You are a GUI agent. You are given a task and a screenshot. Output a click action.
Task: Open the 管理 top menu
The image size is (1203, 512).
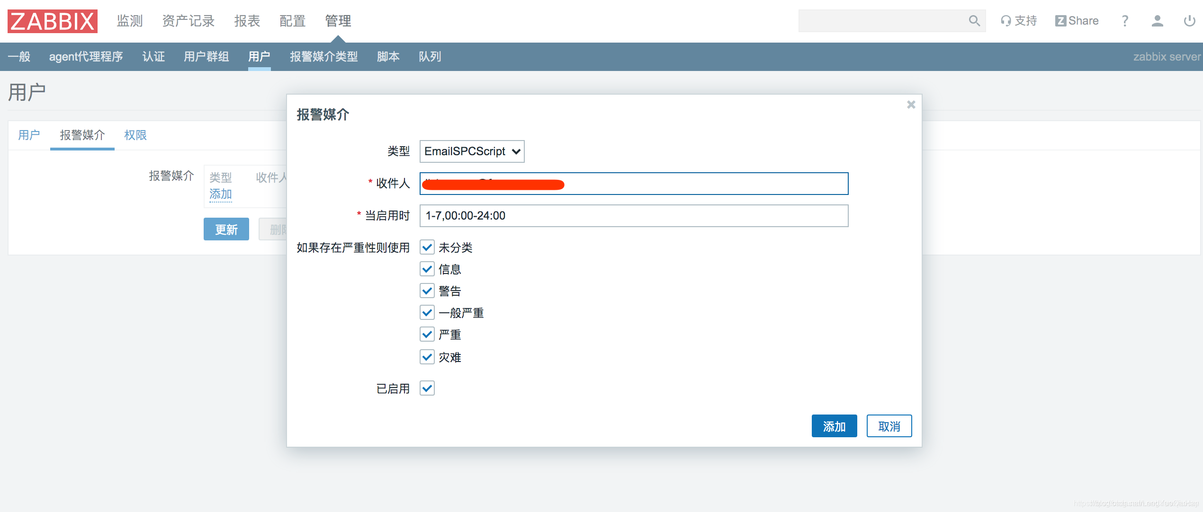pos(338,21)
